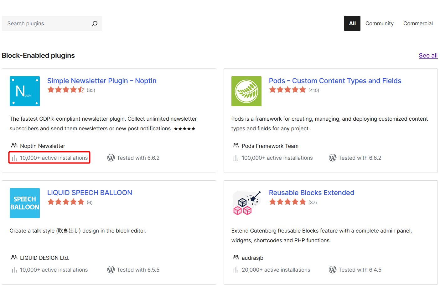Select the All filter tab
440x286 pixels.
352,23
